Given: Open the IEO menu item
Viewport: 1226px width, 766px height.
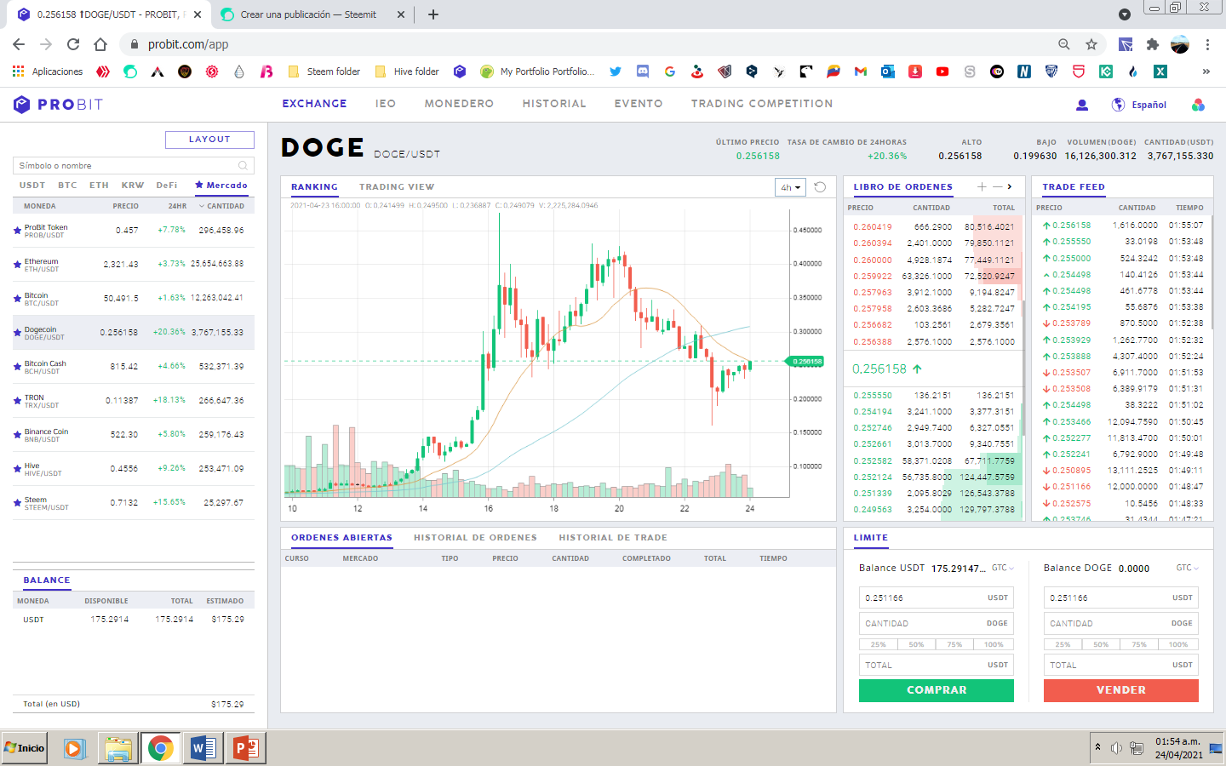Looking at the screenshot, I should 386,104.
